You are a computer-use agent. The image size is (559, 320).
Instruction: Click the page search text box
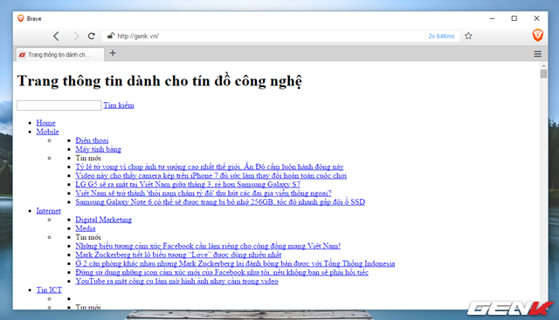click(x=59, y=106)
